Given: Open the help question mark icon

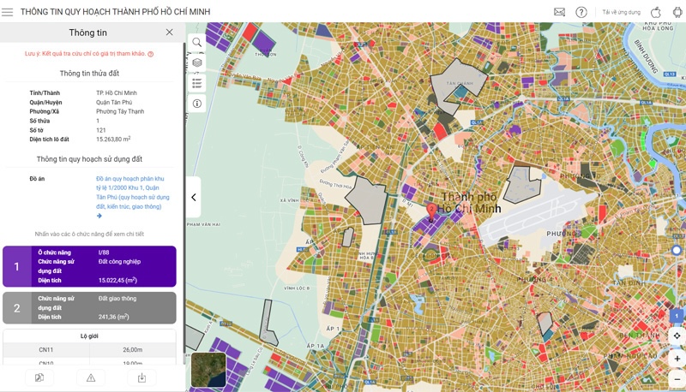Looking at the screenshot, I should click(x=581, y=12).
